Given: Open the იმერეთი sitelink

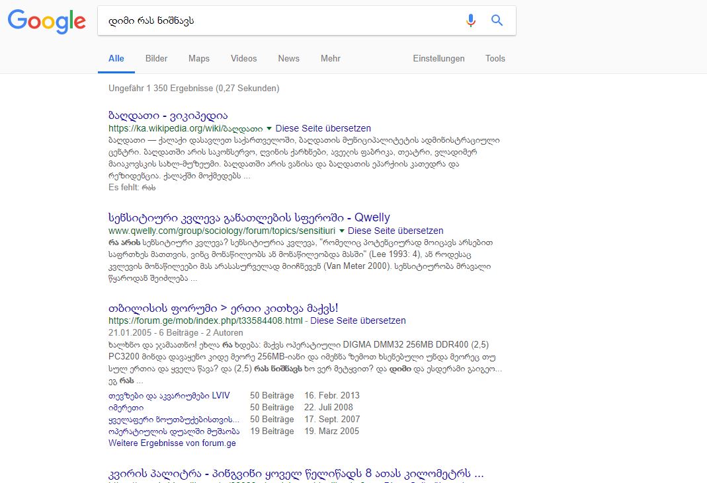Looking at the screenshot, I should click(x=126, y=408).
